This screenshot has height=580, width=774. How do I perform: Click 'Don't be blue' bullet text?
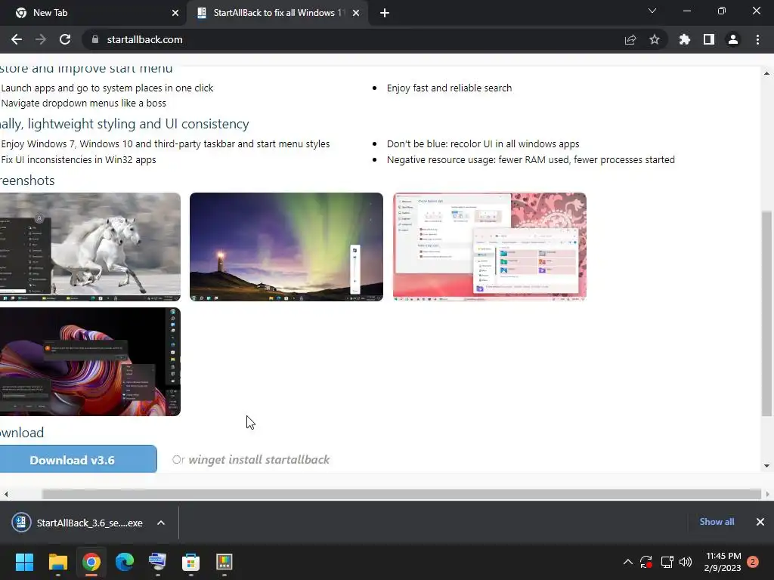tap(483, 144)
